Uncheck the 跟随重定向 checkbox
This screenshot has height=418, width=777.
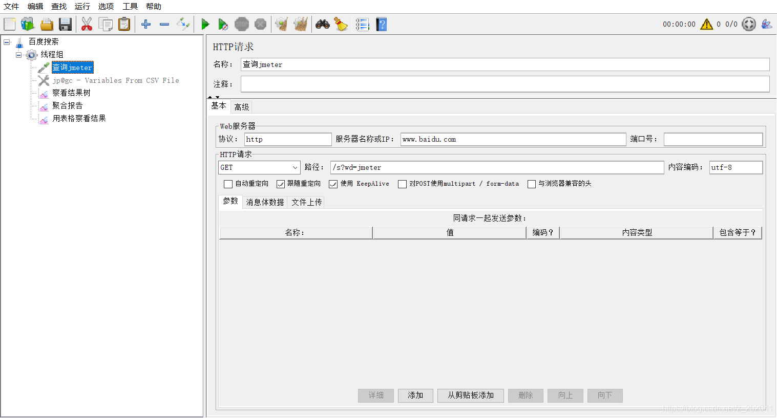[x=281, y=184]
